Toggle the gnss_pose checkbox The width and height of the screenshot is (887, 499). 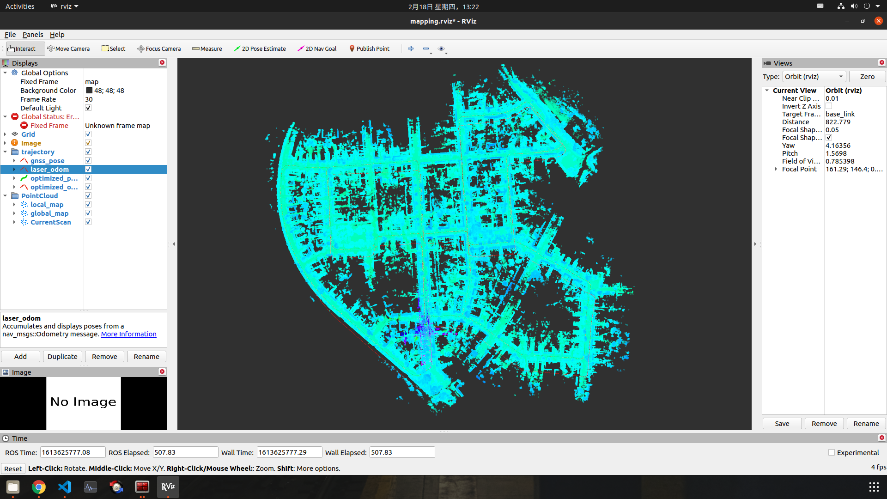(x=88, y=160)
